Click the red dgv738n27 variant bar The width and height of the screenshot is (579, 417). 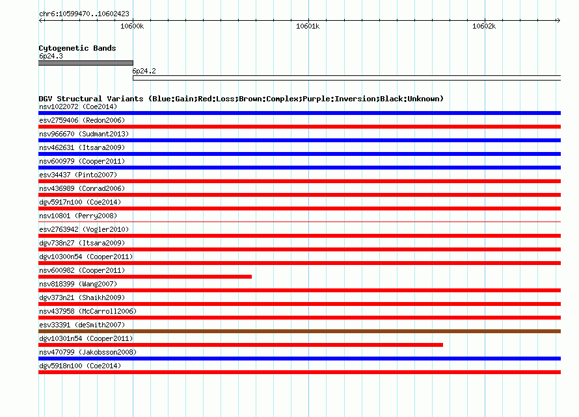click(x=299, y=249)
